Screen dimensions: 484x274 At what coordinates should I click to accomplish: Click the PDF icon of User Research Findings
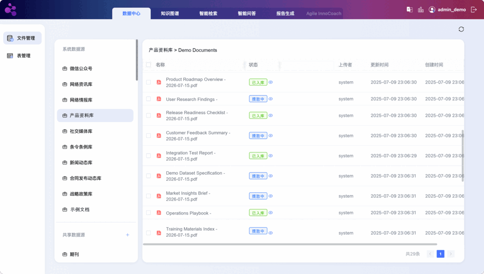tap(159, 99)
